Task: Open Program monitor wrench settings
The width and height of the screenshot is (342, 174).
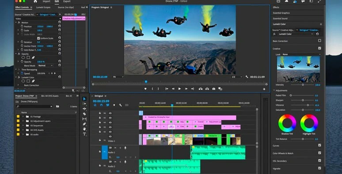Action: click(x=247, y=77)
